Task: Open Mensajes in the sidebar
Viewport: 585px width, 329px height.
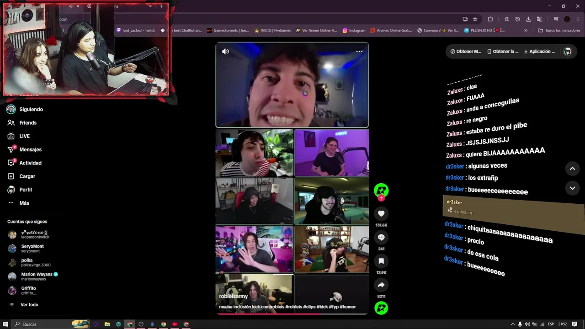Action: coord(25,149)
